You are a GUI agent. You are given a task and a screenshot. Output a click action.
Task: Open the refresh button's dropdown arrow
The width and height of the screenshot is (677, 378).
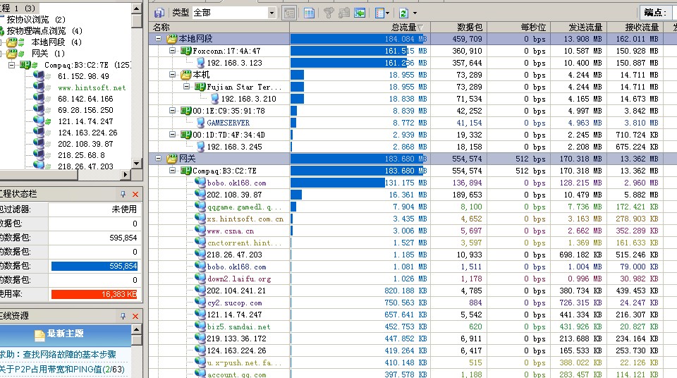[415, 13]
